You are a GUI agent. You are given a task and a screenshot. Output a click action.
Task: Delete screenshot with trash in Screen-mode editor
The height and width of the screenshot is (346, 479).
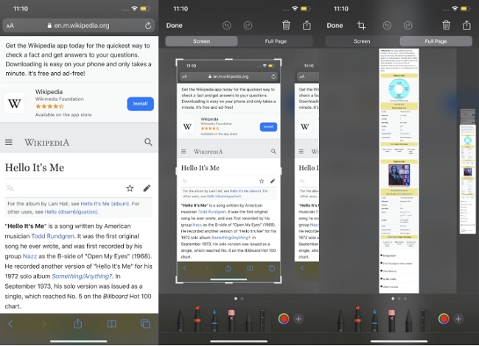click(286, 25)
